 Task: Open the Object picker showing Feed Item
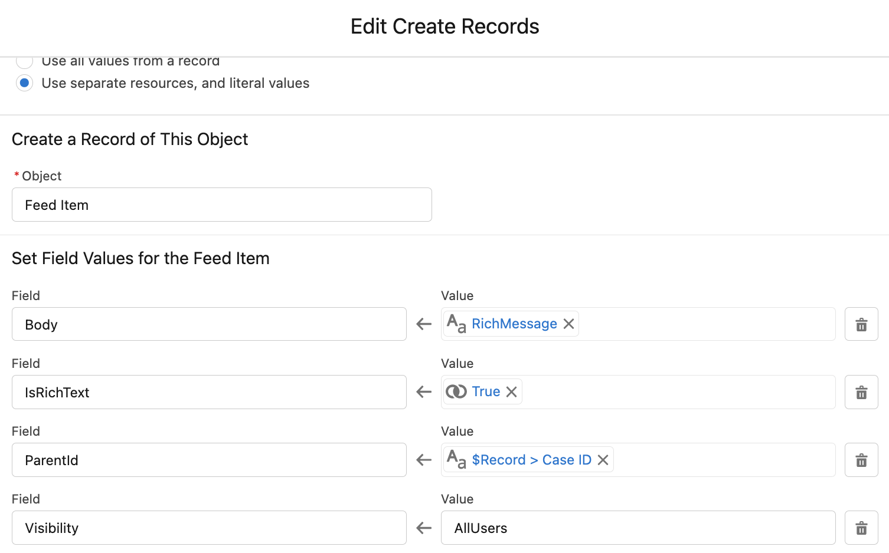[221, 205]
